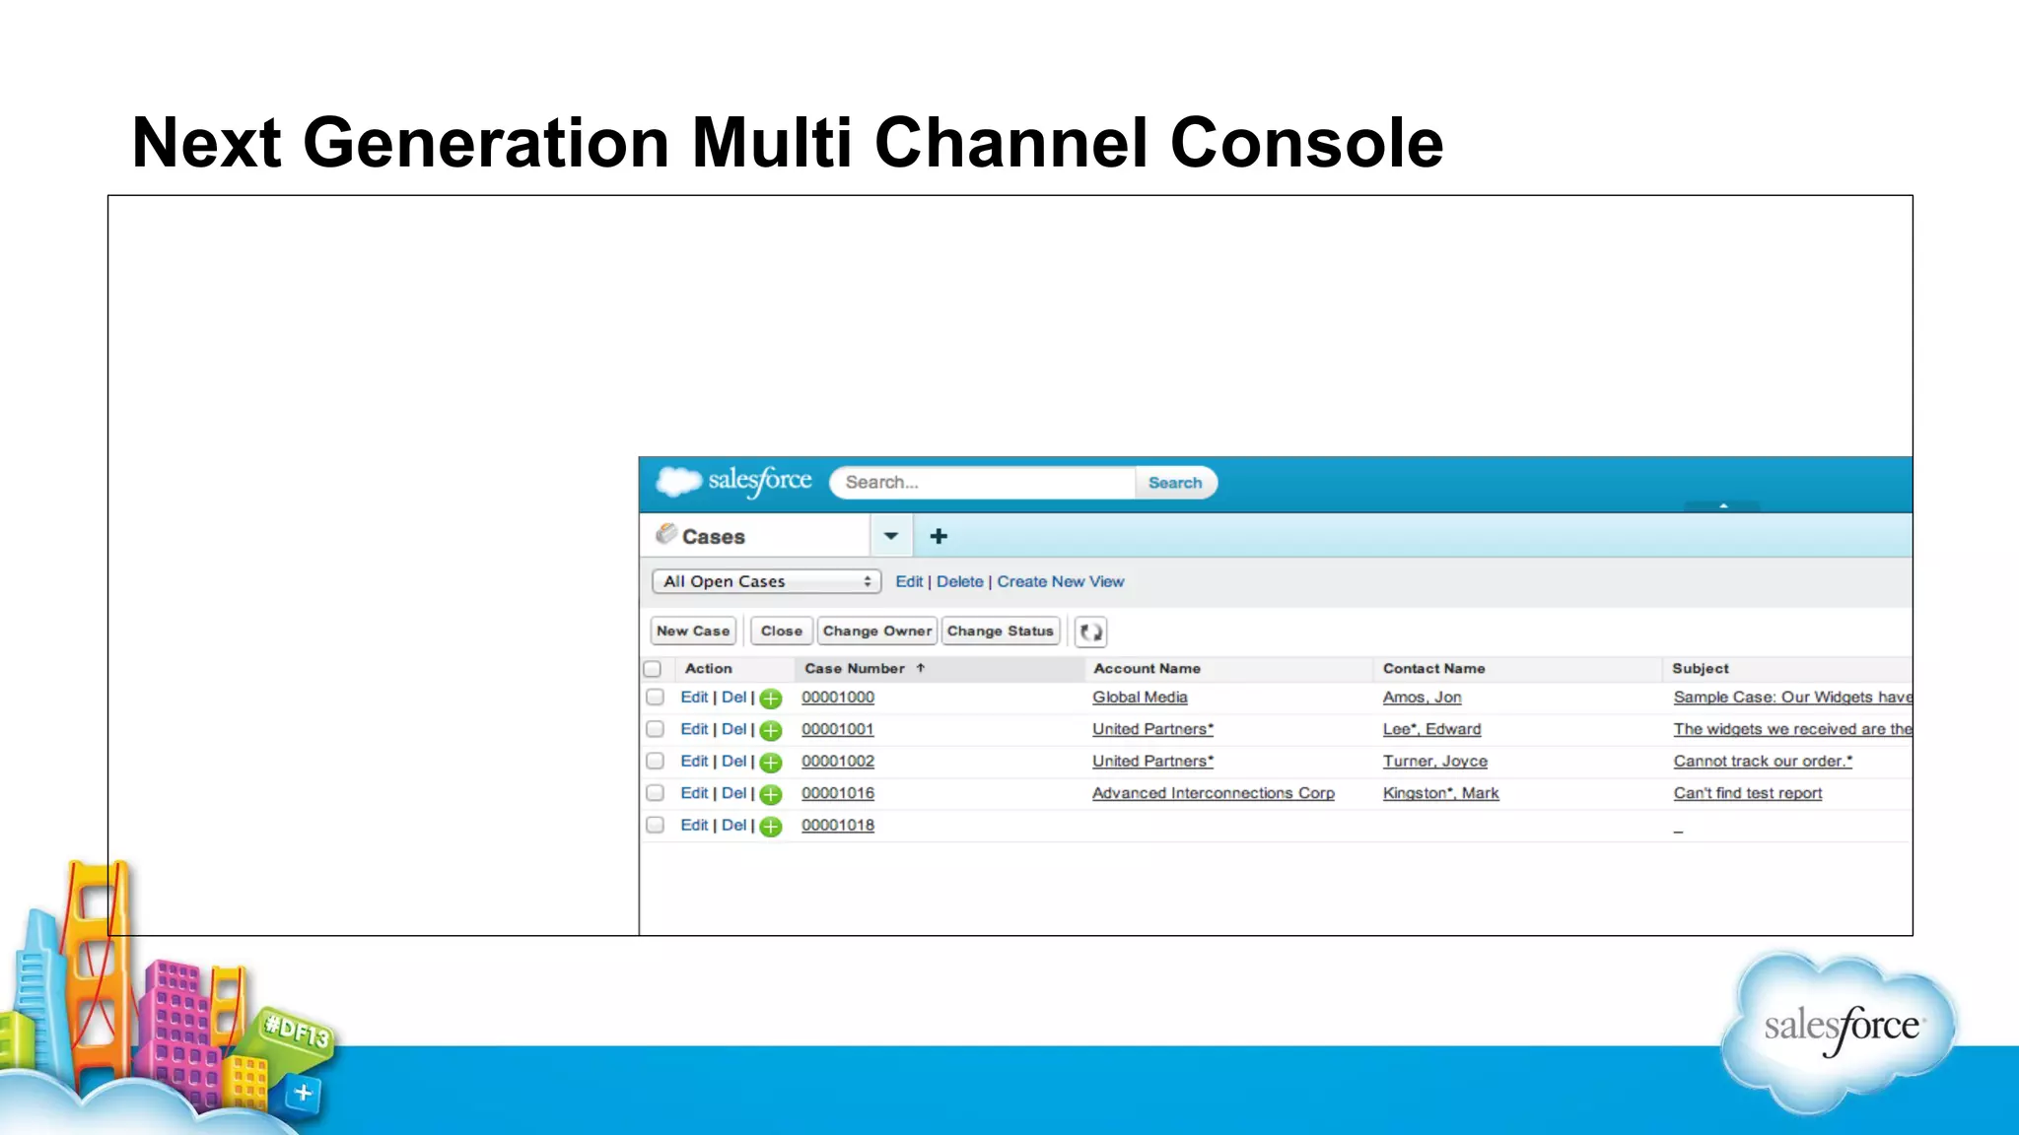Screen dimensions: 2019x1135
Task: Click the Edit view link
Action: 909,581
